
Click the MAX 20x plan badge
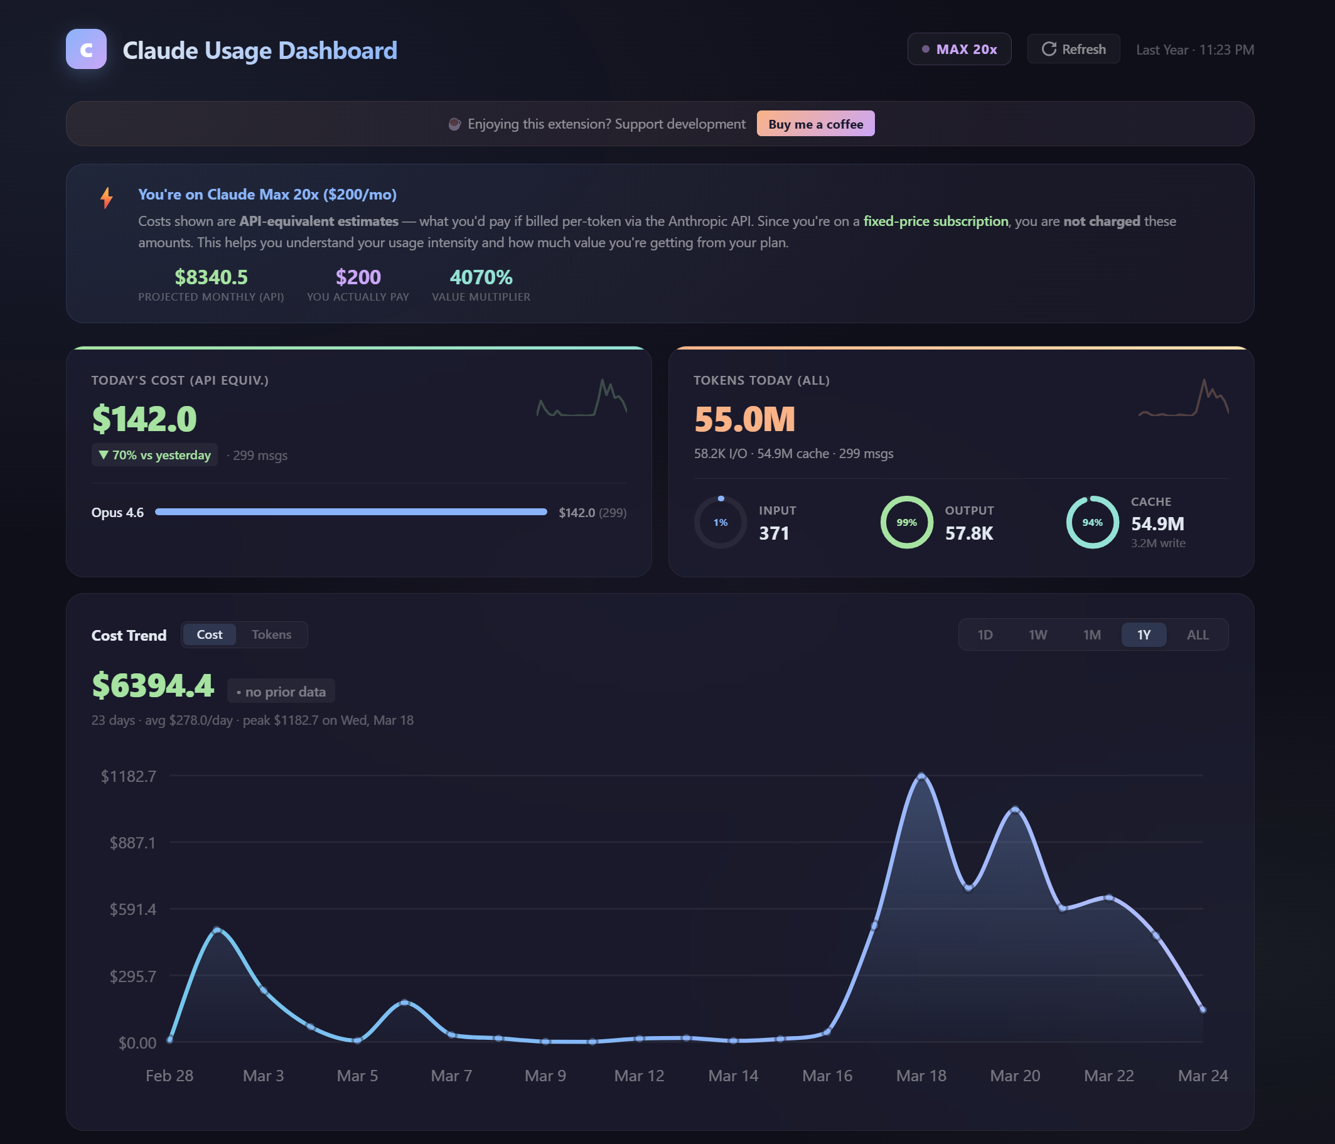point(960,49)
